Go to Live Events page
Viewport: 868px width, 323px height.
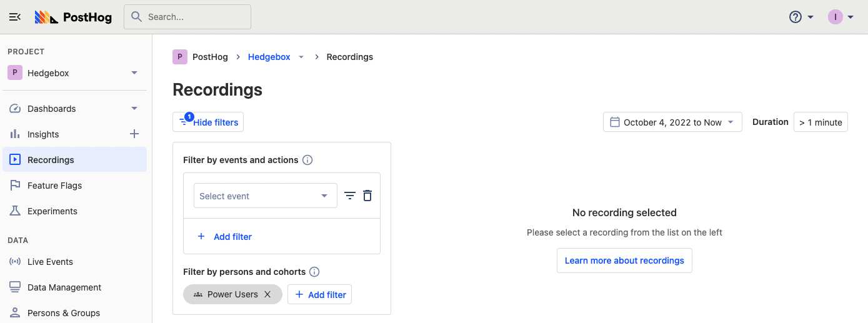[x=50, y=262]
